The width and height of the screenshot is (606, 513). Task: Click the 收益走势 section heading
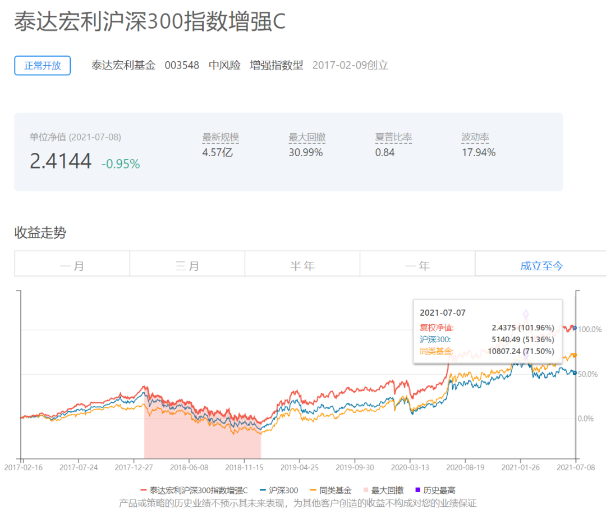pyautogui.click(x=40, y=233)
